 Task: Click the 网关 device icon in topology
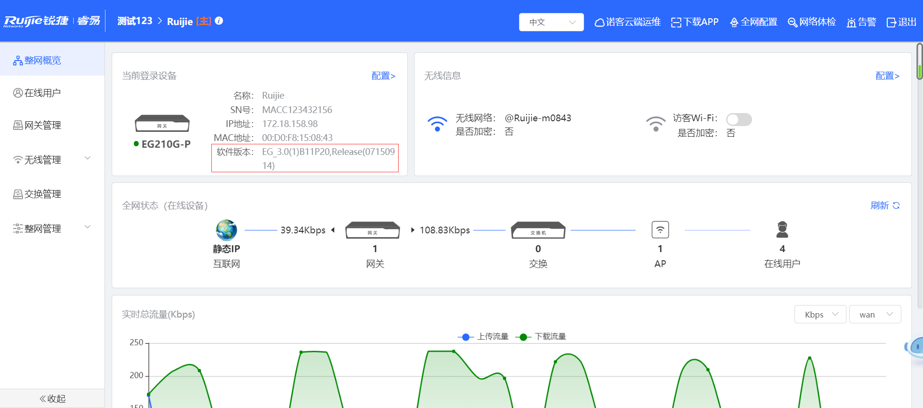click(373, 230)
